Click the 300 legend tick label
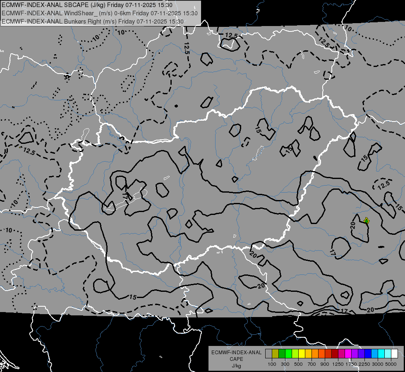405x372 pixels. [x=285, y=364]
